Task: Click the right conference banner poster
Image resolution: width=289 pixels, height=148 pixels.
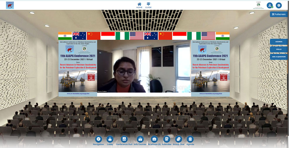Action: (x=210, y=68)
